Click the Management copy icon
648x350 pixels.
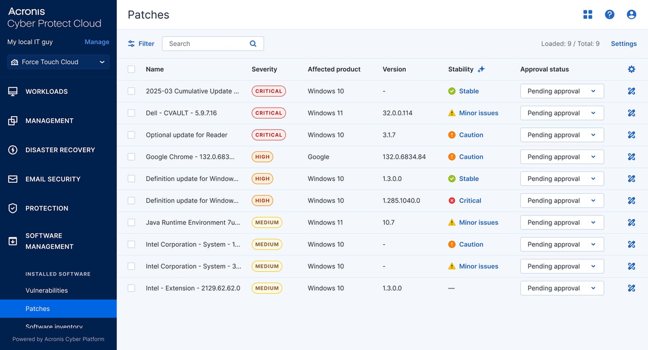[13, 121]
